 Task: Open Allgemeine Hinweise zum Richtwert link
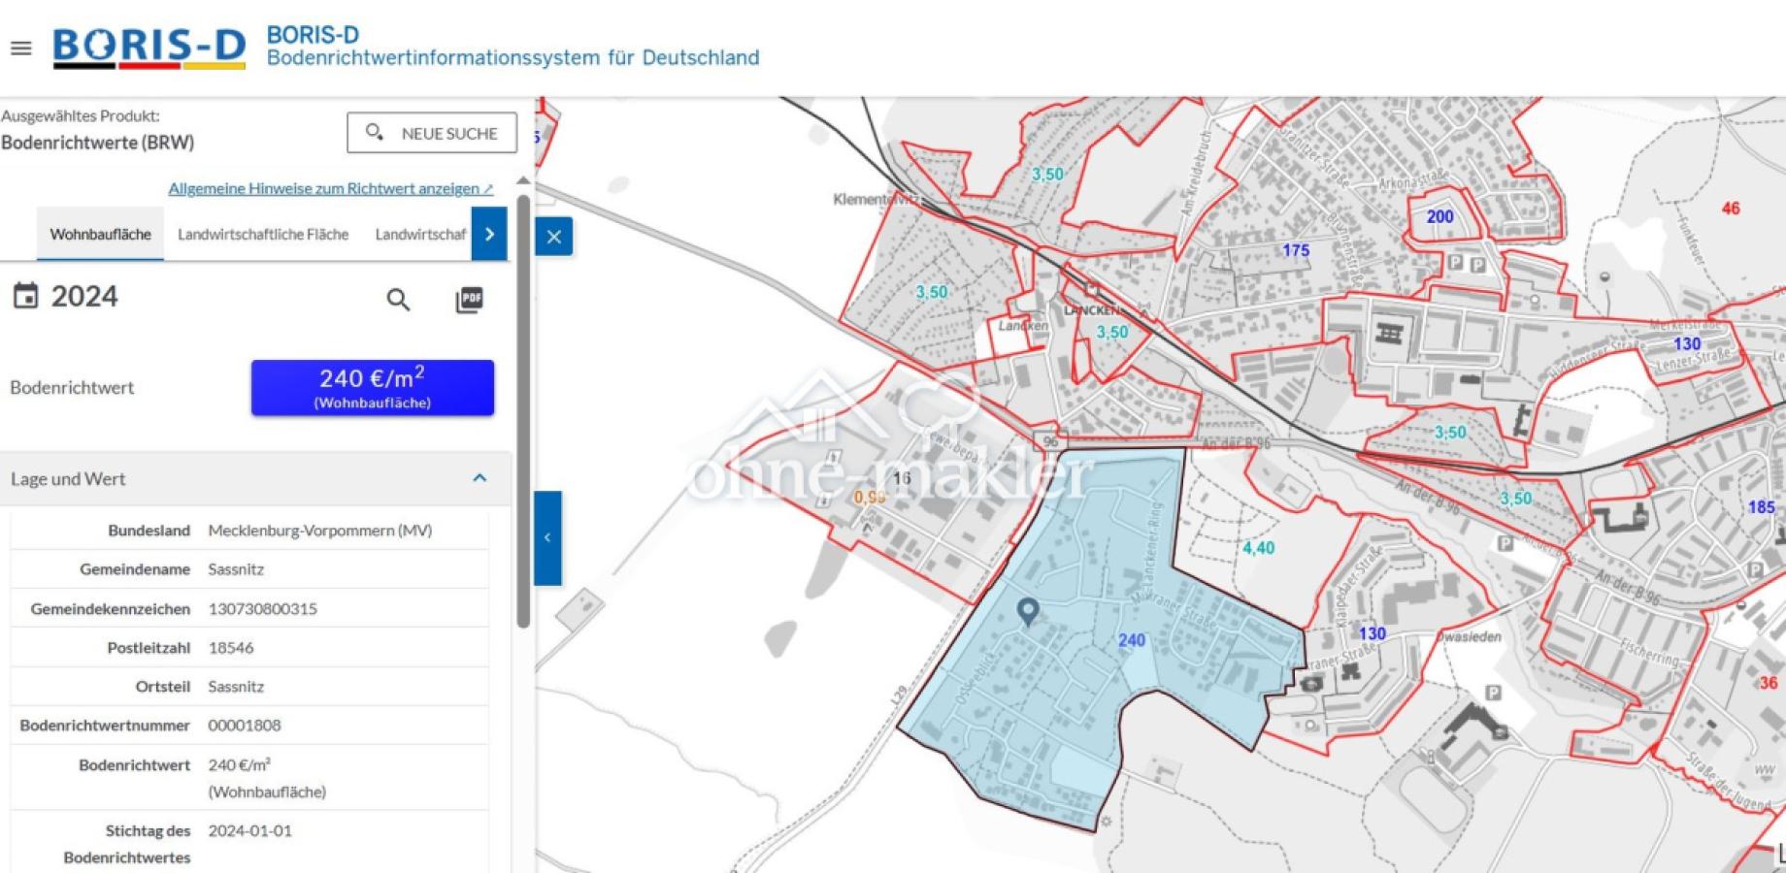pyautogui.click(x=331, y=188)
